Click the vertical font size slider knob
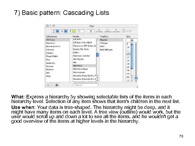The height and width of the screenshot is (146, 195). pos(136,78)
